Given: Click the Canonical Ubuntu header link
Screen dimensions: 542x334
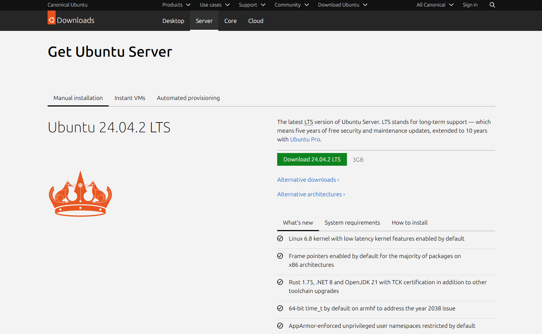Looking at the screenshot, I should point(68,5).
